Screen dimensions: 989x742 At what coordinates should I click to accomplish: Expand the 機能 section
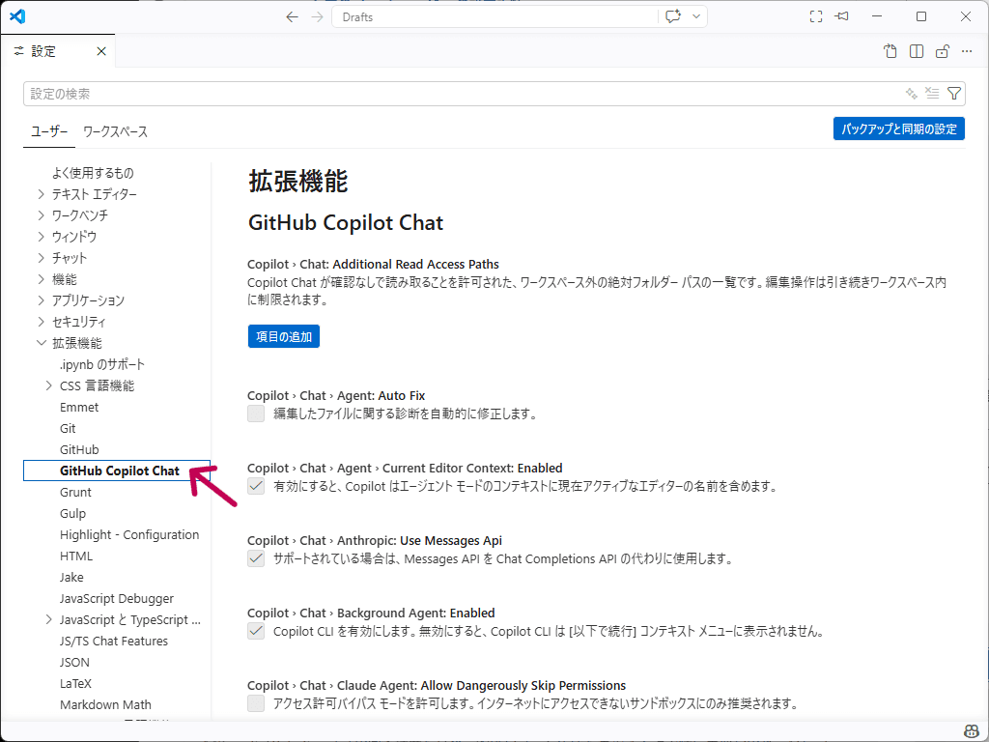(x=41, y=279)
